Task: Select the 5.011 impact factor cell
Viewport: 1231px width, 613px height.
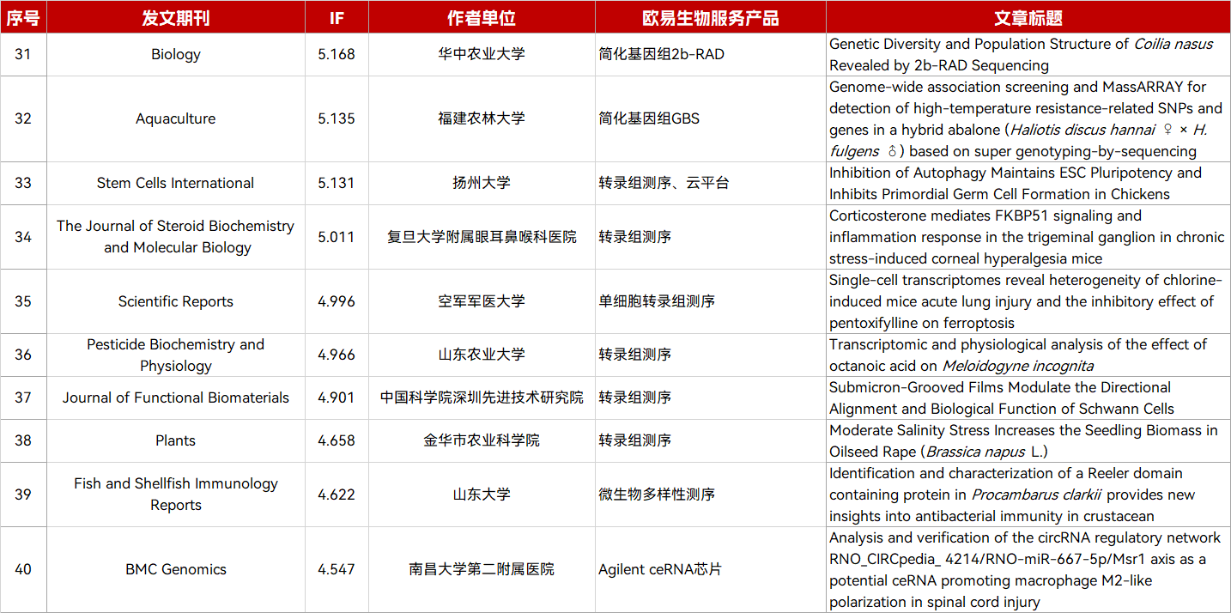Action: pos(337,237)
